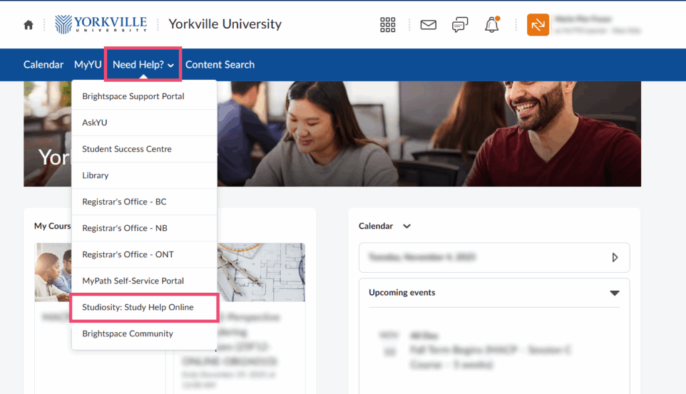Open Content Search in navbar

point(220,65)
